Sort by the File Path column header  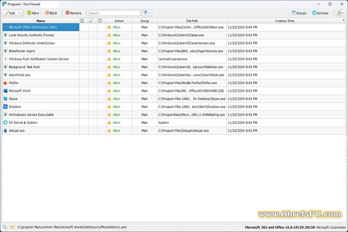pyautogui.click(x=192, y=21)
